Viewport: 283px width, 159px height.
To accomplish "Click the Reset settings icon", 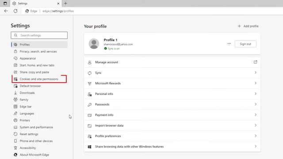I will pos(15,134).
